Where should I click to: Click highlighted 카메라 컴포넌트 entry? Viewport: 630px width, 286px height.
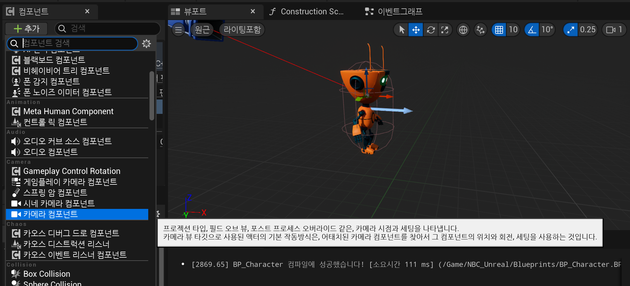point(77,214)
